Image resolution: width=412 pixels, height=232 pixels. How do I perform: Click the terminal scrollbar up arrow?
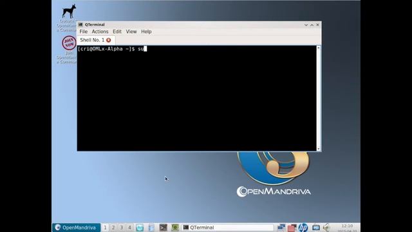point(319,48)
